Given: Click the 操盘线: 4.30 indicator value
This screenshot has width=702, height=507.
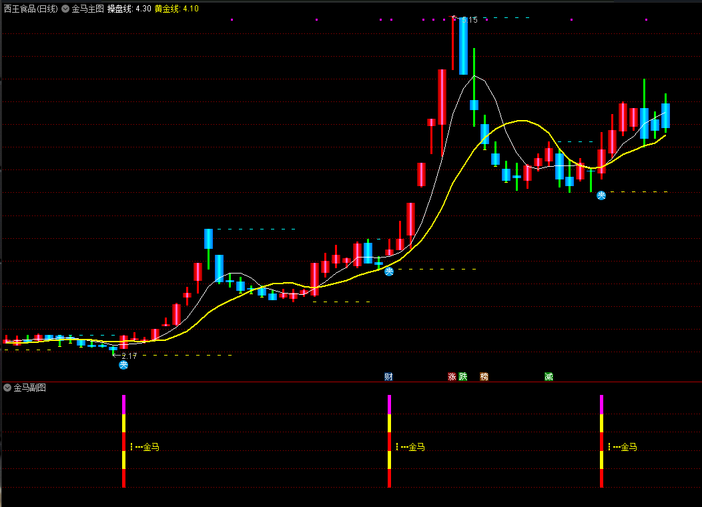Looking at the screenshot, I should pos(129,9).
